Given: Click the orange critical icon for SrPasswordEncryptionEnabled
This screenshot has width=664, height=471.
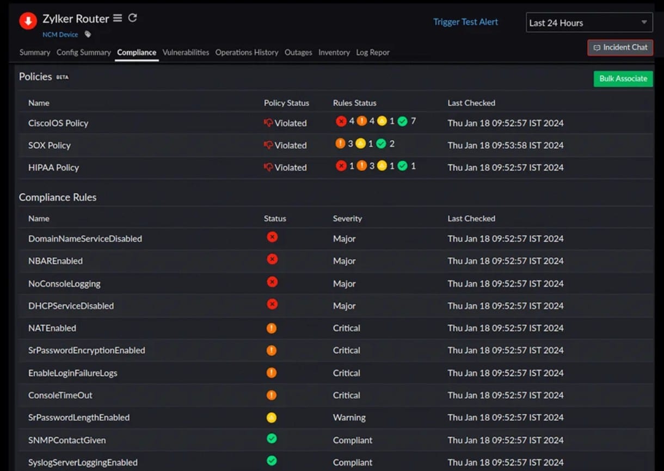Looking at the screenshot, I should pos(272,350).
